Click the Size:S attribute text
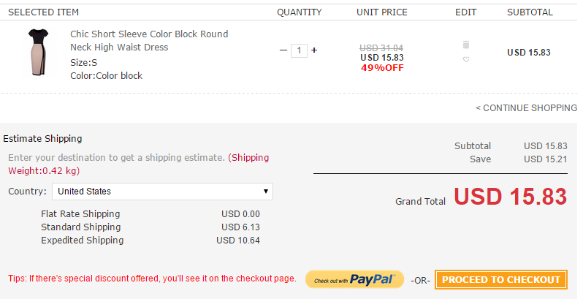 pyautogui.click(x=83, y=62)
